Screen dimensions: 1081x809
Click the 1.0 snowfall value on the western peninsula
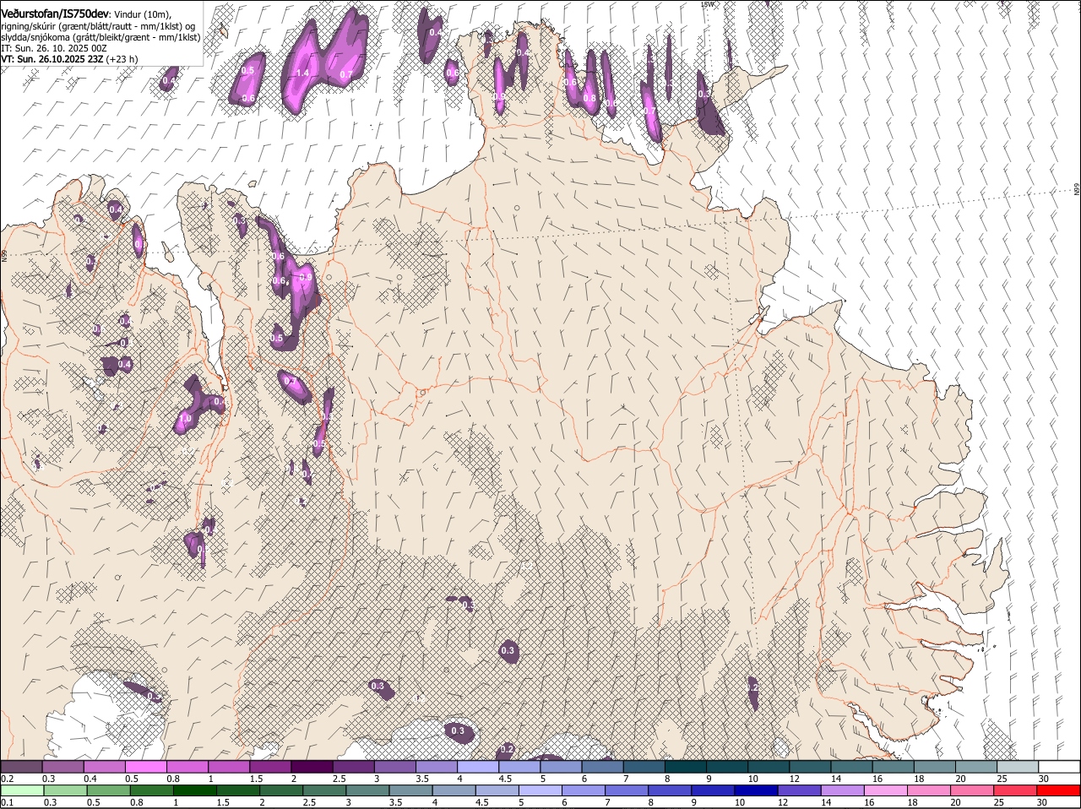tap(186, 419)
